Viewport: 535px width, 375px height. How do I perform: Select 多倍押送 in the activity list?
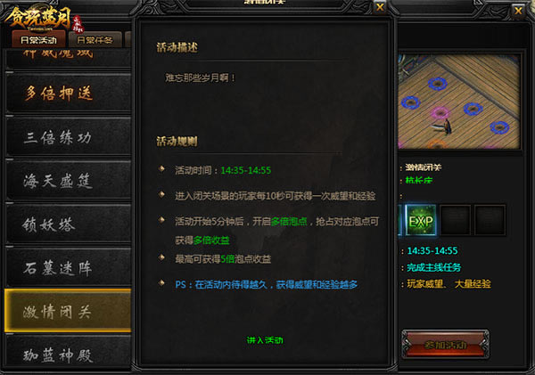[x=69, y=93]
